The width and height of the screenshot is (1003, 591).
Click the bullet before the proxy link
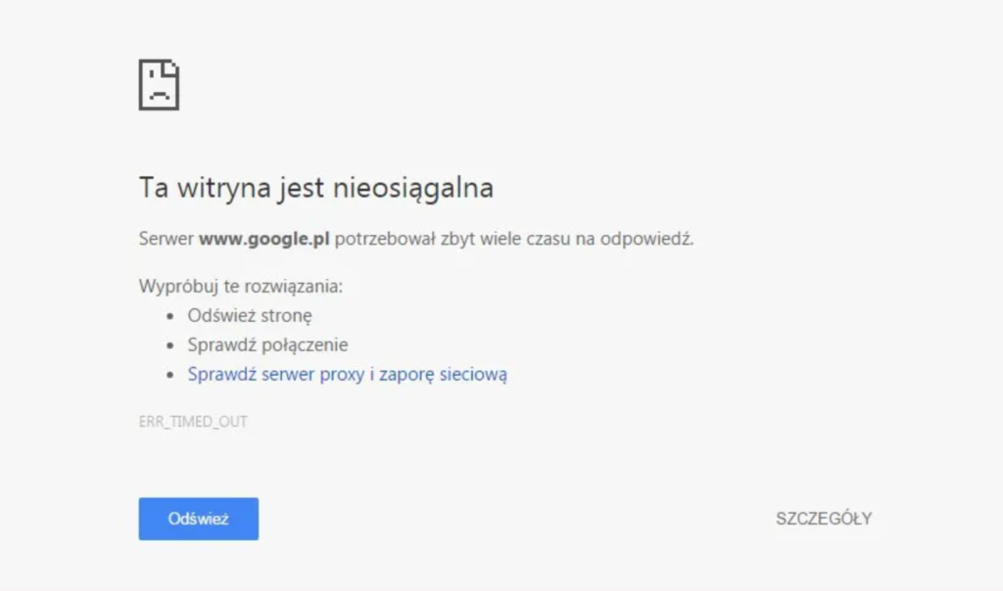coord(171,374)
